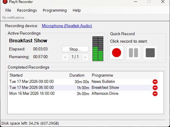Click the audio level meter
Screen dimensions: 170x127
coord(98,49)
